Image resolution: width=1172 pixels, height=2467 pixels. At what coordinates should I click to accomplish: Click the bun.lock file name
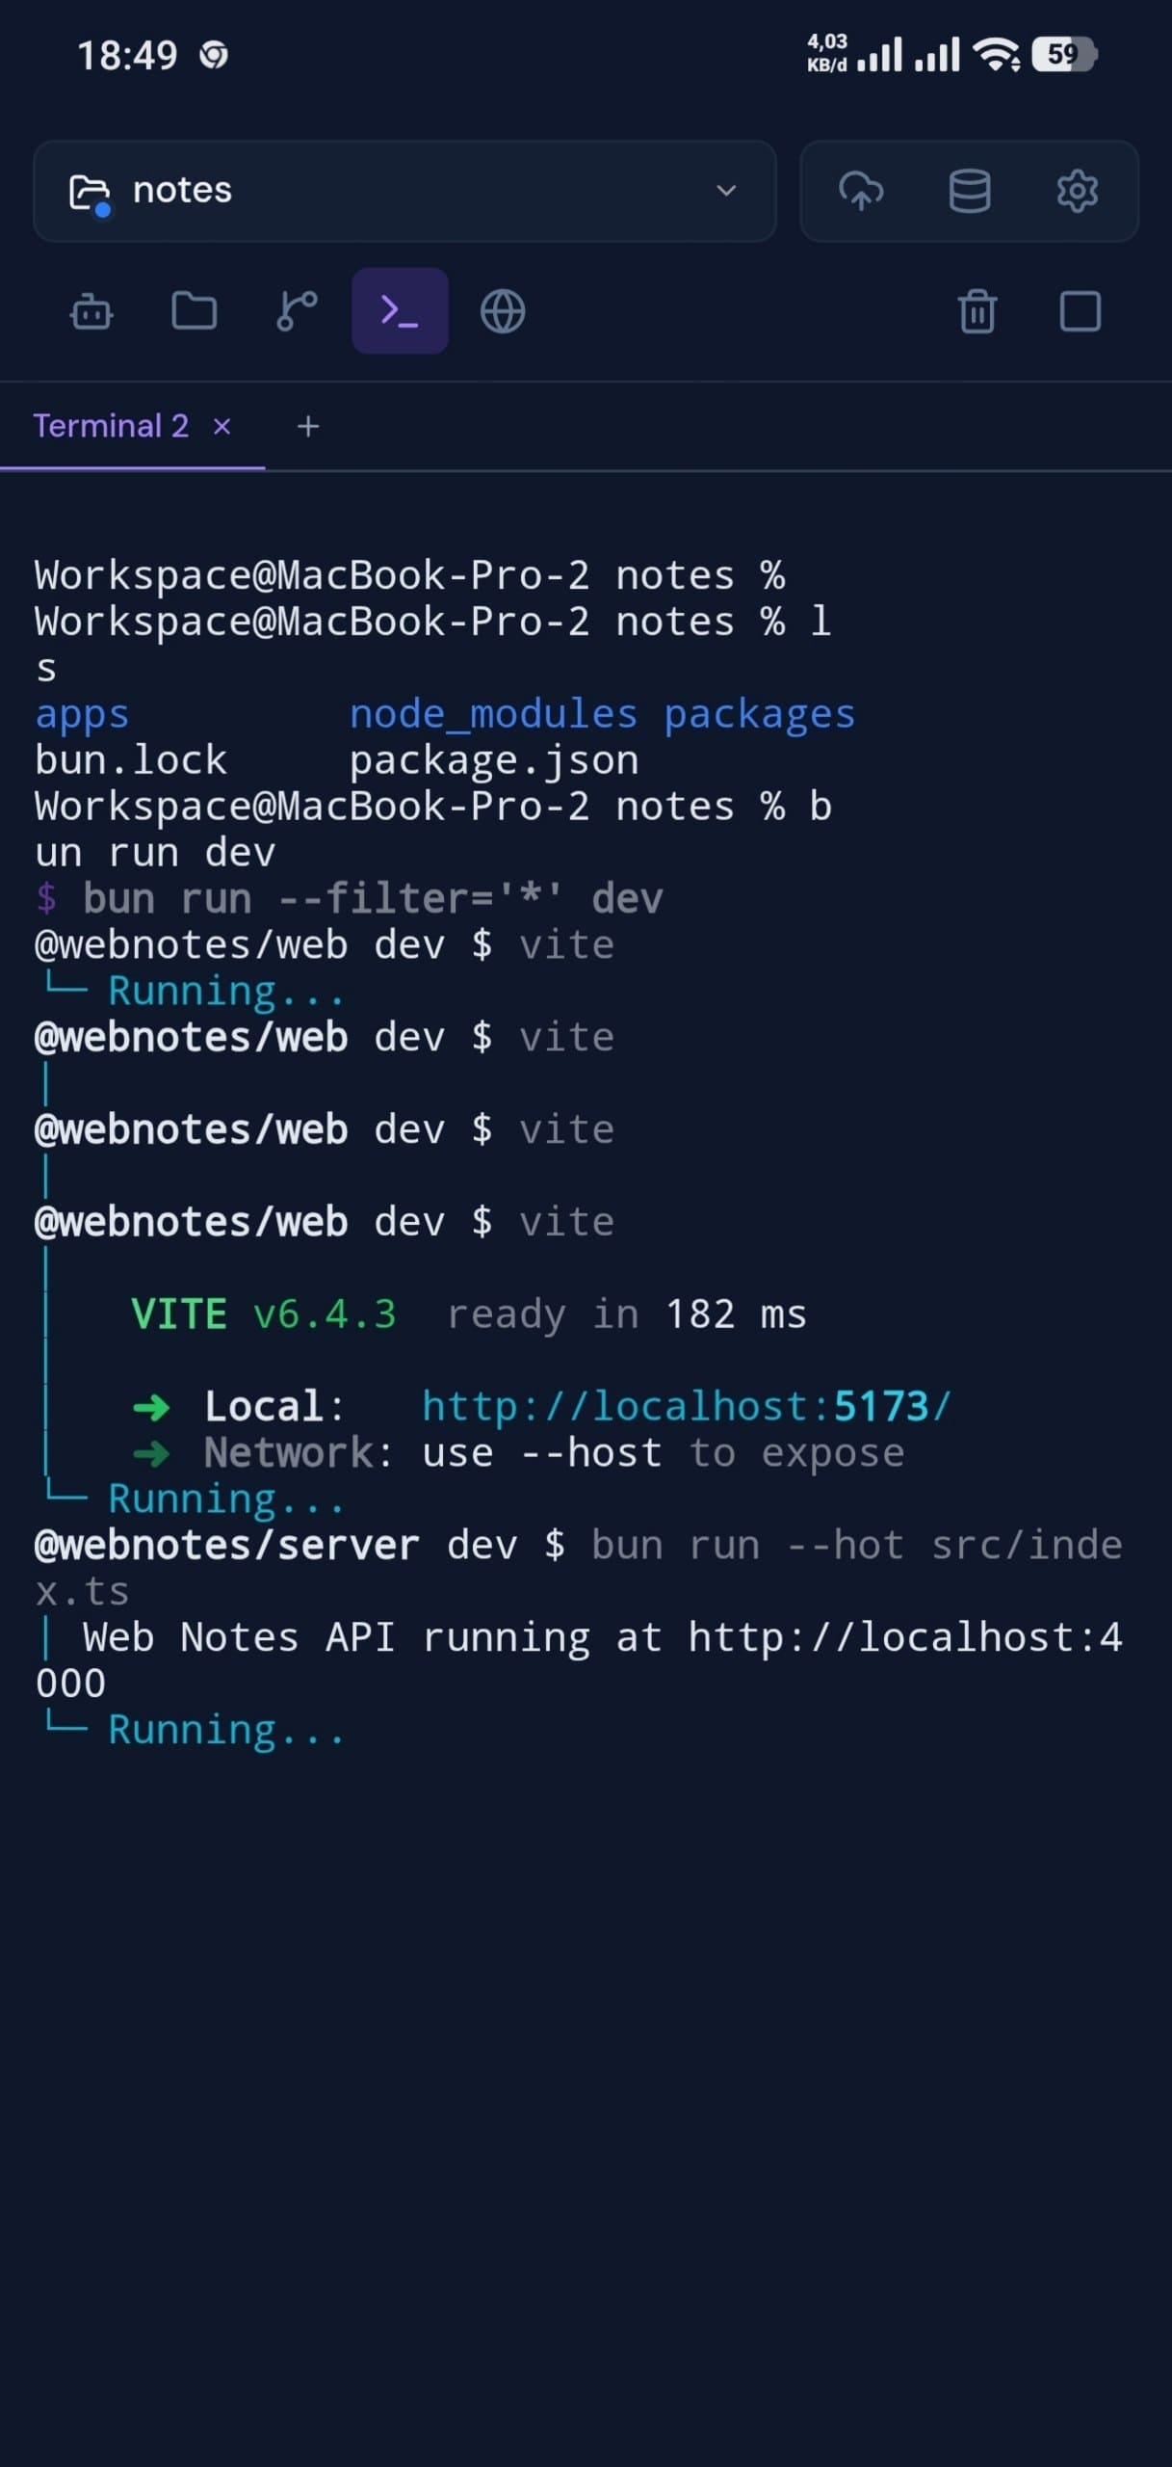point(131,760)
